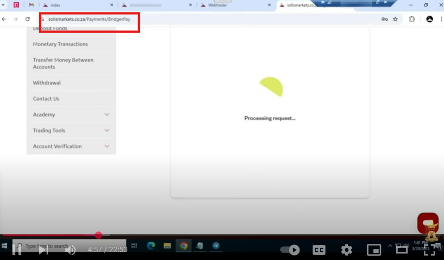The width and height of the screenshot is (444, 260).
Task: Open Task View on taskbar
Action: (x=134, y=246)
